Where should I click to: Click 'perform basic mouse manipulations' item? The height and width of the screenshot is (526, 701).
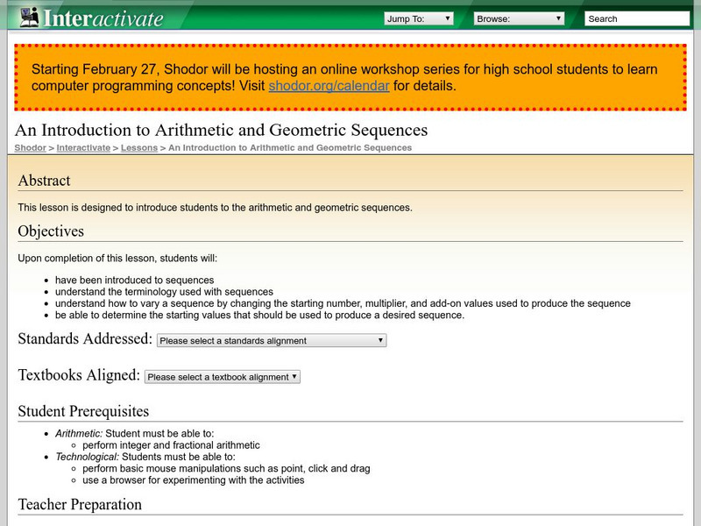[226, 468]
